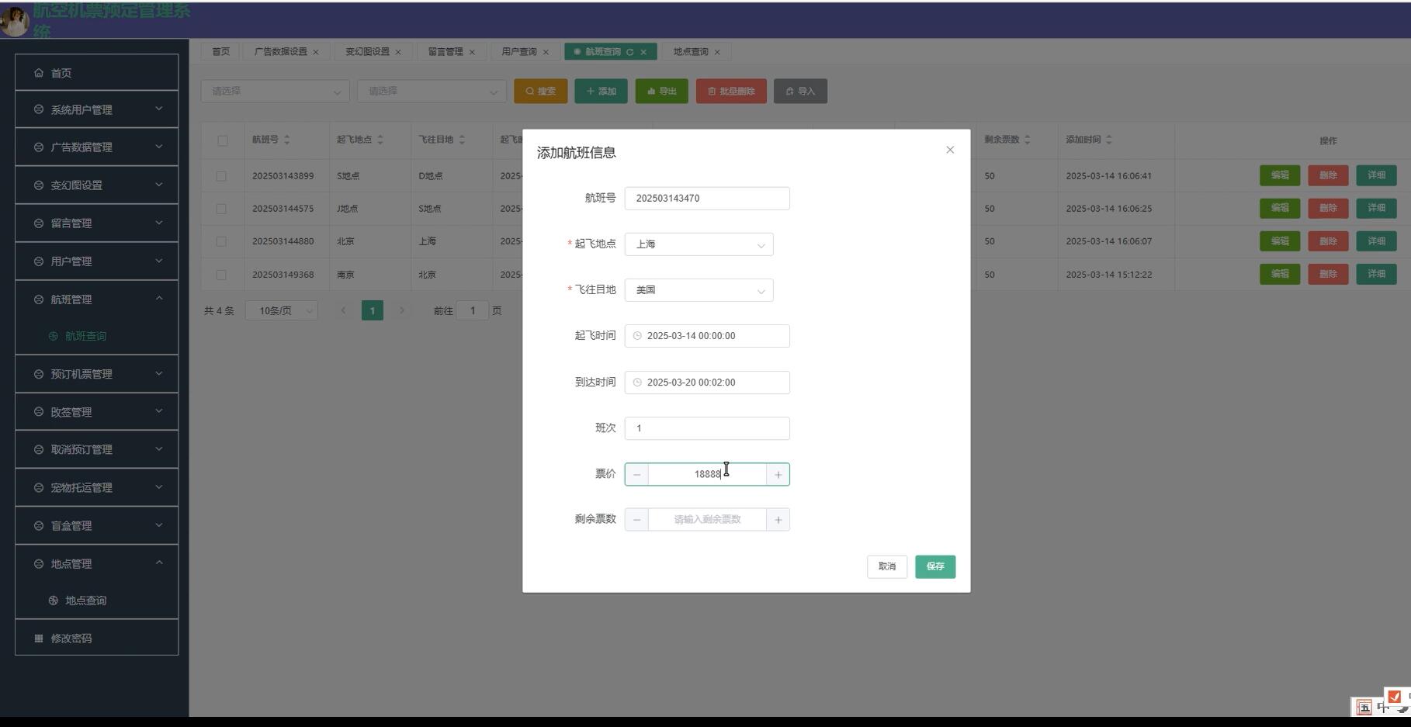1411x727 pixels.
Task: Open the 10条/页 page size dropdown
Action: (281, 310)
